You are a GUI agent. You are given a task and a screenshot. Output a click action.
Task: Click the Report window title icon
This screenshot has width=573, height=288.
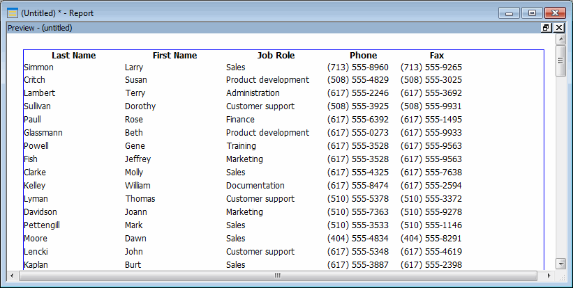(x=13, y=13)
